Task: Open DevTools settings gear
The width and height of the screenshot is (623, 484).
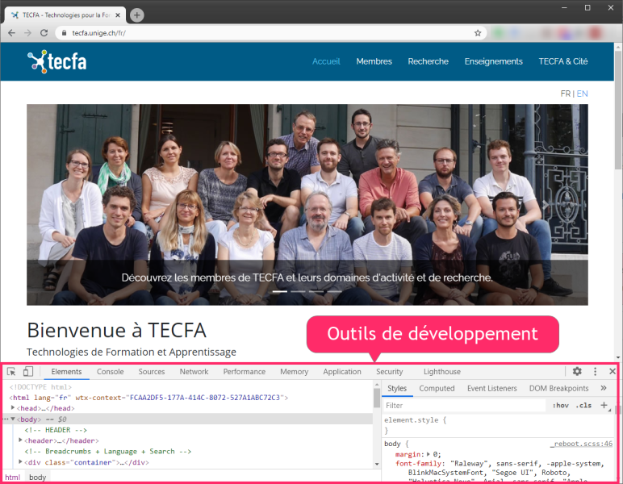Action: (x=577, y=371)
